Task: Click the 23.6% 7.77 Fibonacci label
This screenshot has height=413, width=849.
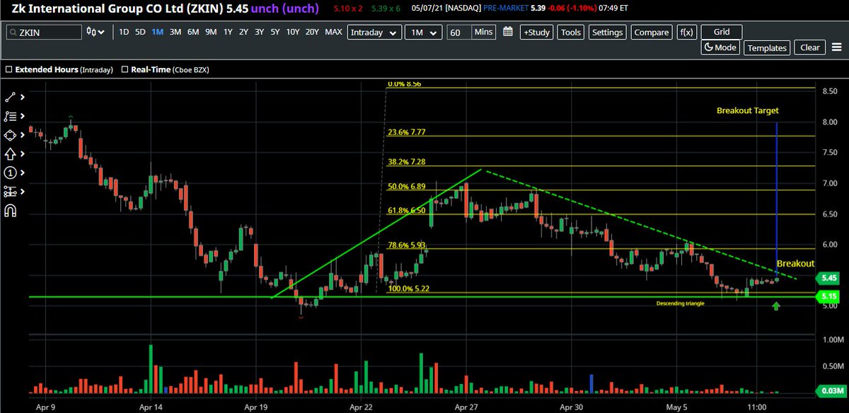Action: point(407,132)
